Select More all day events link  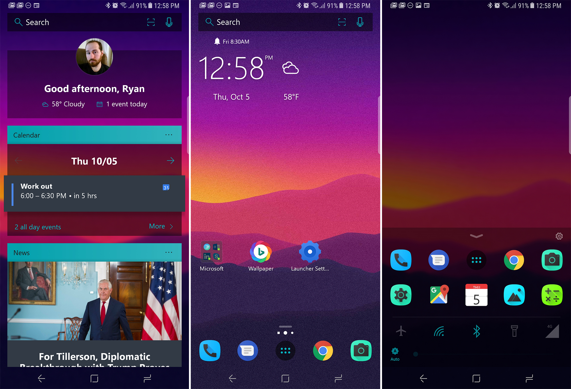[x=161, y=226]
